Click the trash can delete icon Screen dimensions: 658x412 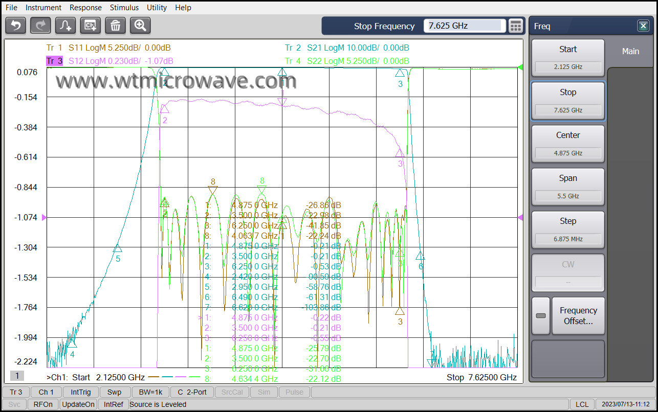pos(116,25)
